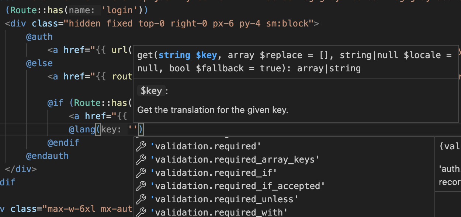
Task: Select the 'validation.required_if' suggestion
Action: click(284, 173)
